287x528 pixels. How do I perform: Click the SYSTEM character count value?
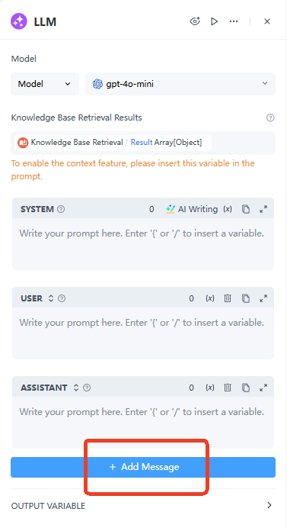pos(151,209)
